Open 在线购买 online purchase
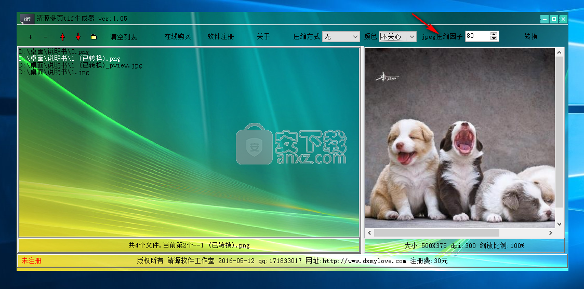 coord(178,36)
